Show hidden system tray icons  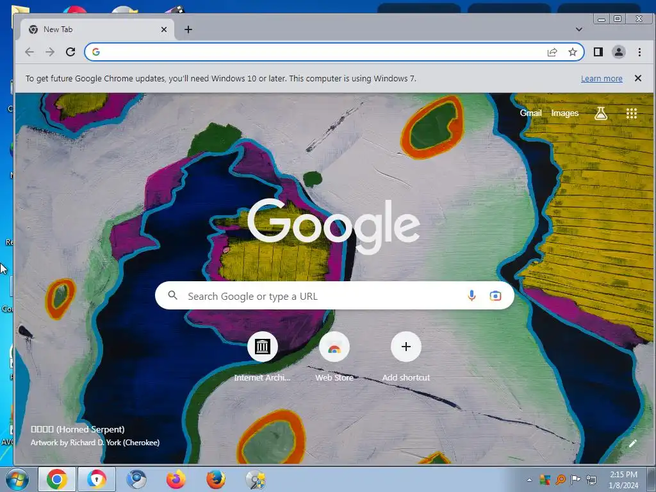[x=529, y=480]
